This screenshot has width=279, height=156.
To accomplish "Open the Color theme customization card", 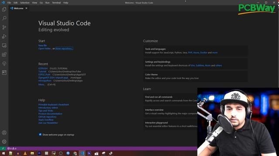I will 195,76.
